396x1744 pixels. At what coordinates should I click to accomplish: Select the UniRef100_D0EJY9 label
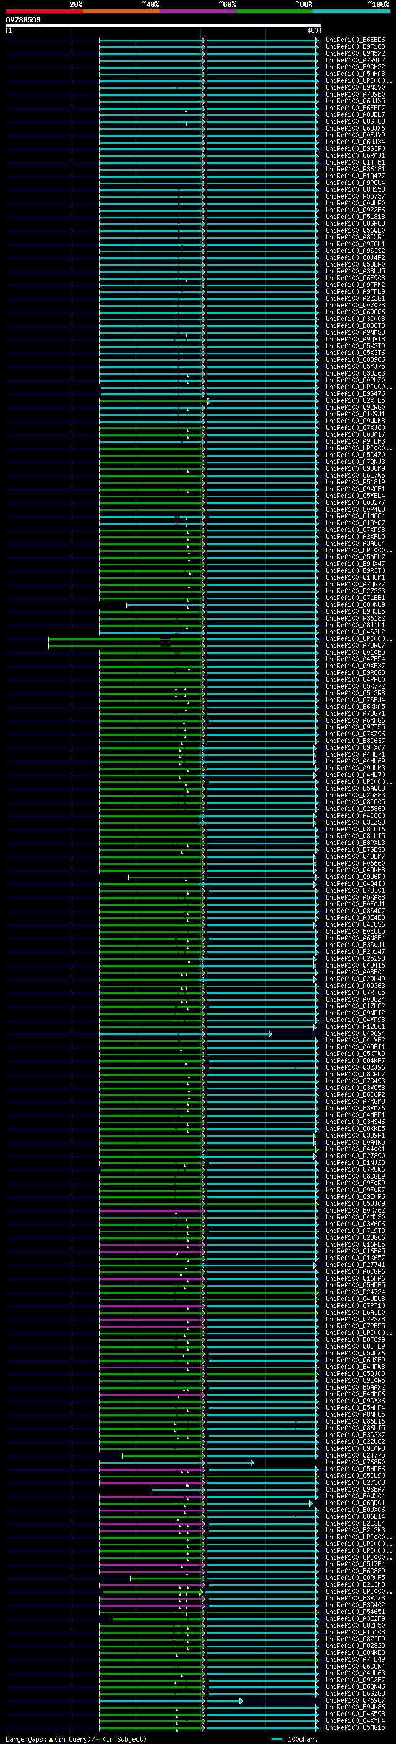(x=355, y=135)
